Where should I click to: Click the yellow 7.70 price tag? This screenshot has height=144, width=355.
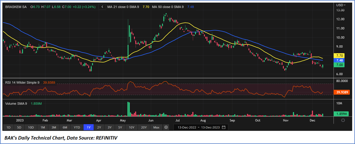pos(341,56)
